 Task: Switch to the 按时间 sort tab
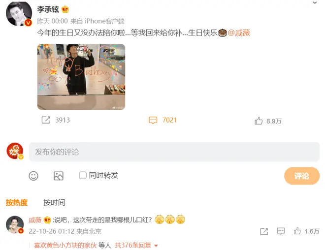point(54,202)
